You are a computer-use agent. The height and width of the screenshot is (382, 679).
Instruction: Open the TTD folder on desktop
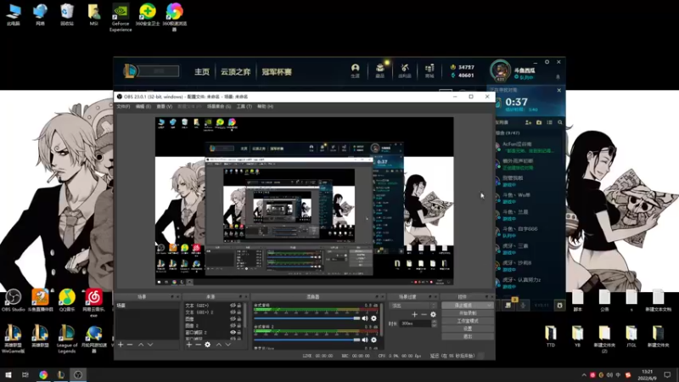point(550,337)
